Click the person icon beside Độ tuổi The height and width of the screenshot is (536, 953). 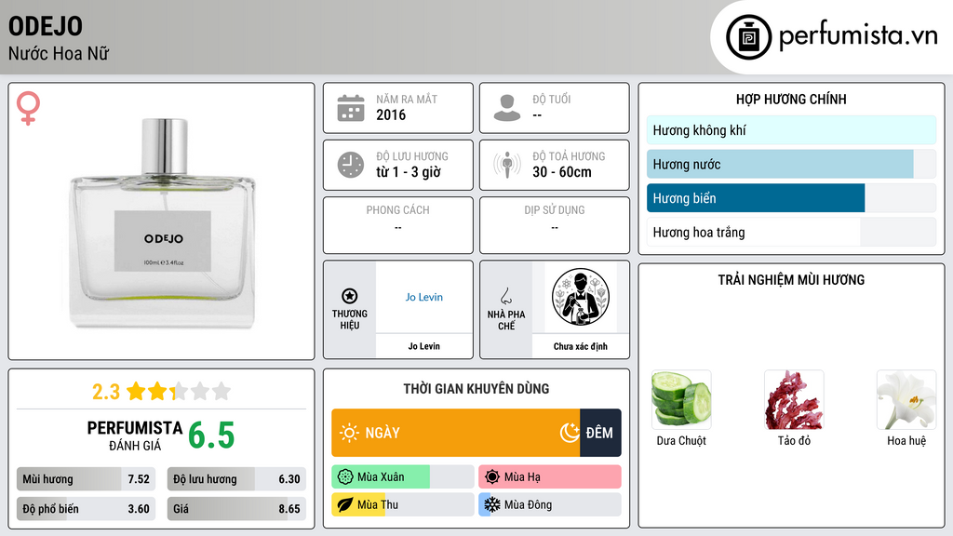pos(507,108)
